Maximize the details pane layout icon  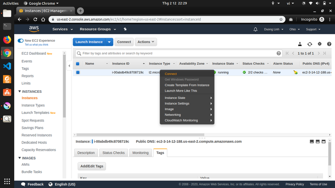tap(324, 141)
